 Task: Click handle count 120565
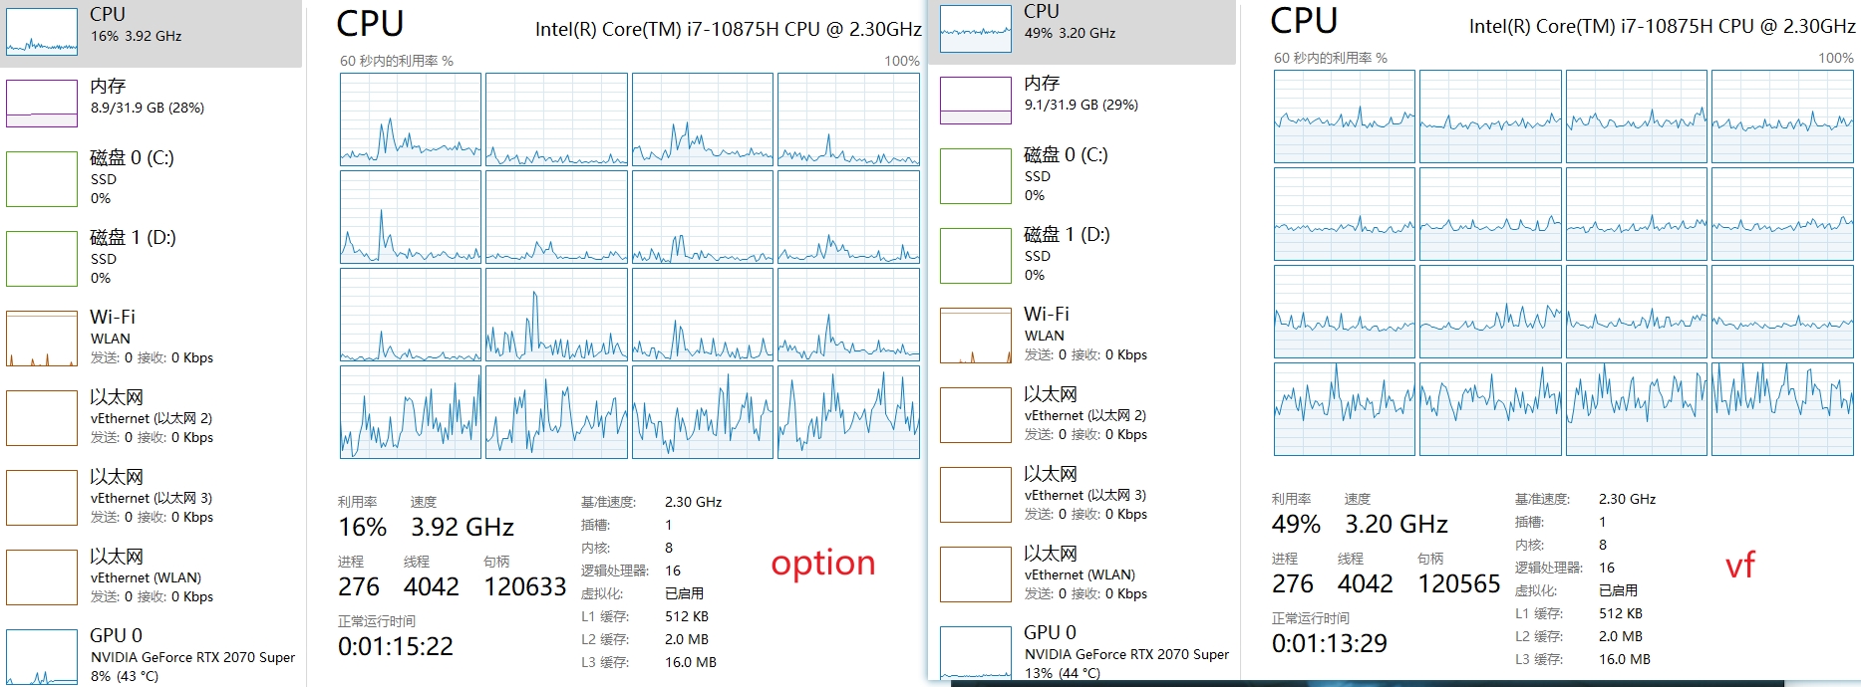(1459, 583)
